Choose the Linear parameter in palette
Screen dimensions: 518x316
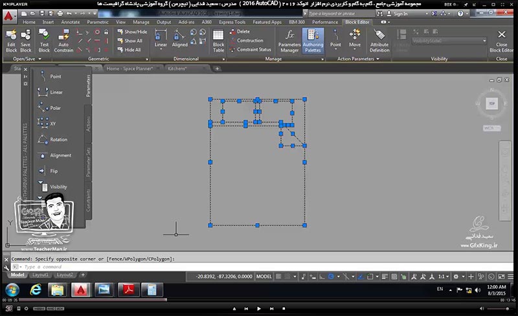(x=51, y=92)
